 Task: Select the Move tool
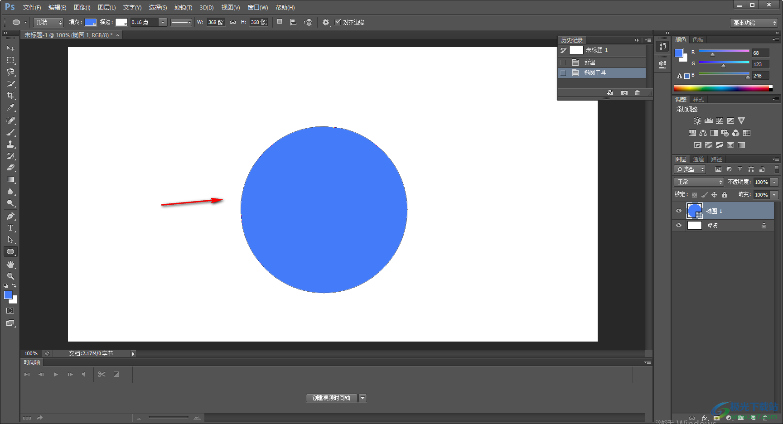[x=10, y=48]
